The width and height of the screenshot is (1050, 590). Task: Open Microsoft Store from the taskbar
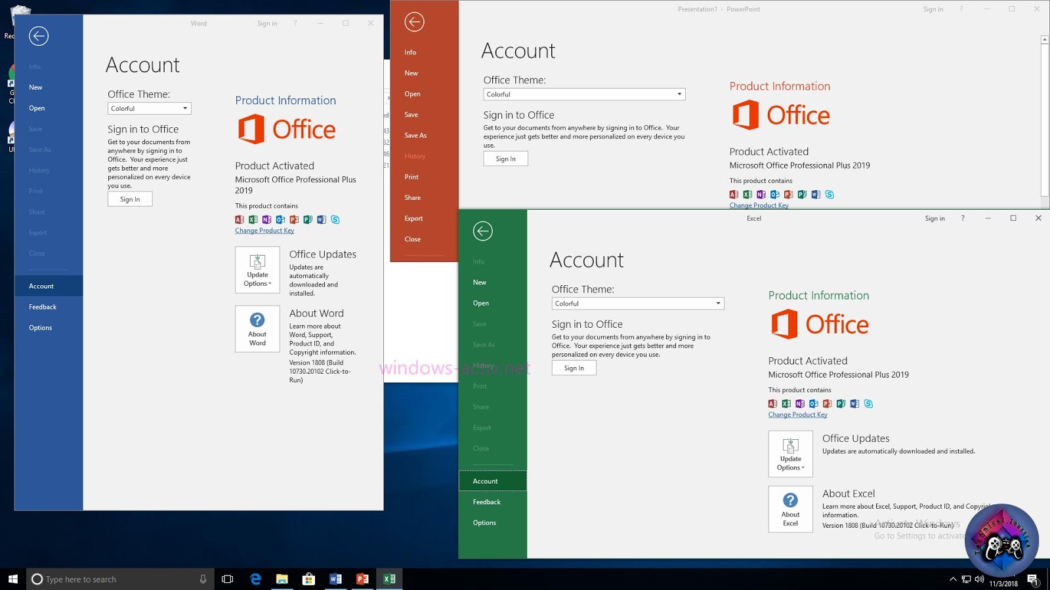(308, 579)
